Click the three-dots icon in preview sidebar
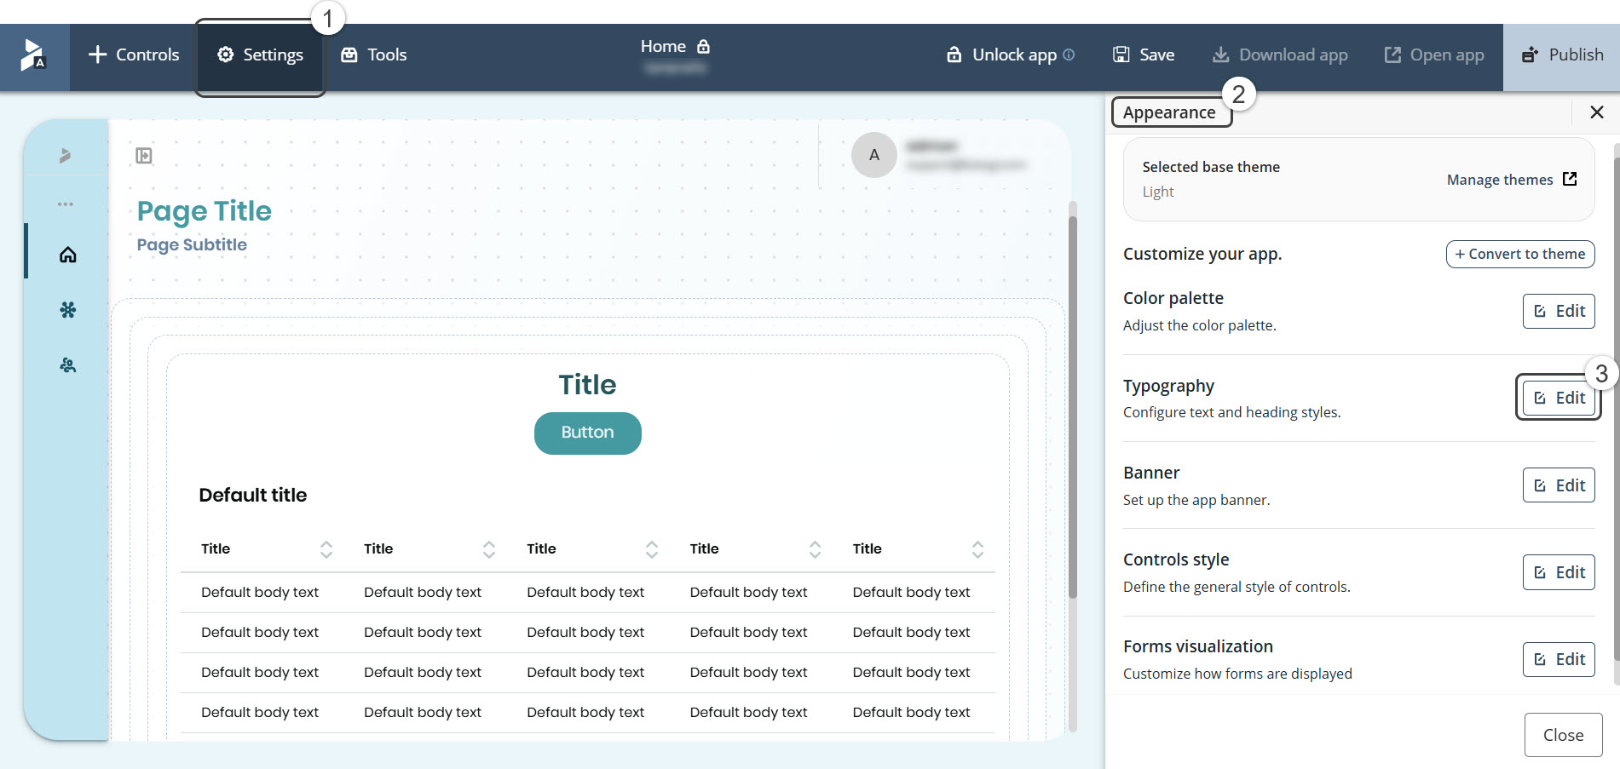The height and width of the screenshot is (769, 1620). point(66,204)
